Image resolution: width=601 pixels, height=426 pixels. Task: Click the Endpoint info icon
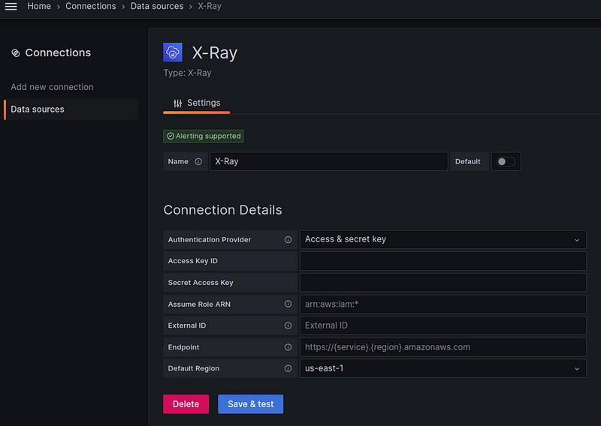288,347
